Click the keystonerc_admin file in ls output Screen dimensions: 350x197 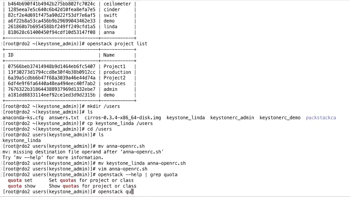point(232,118)
